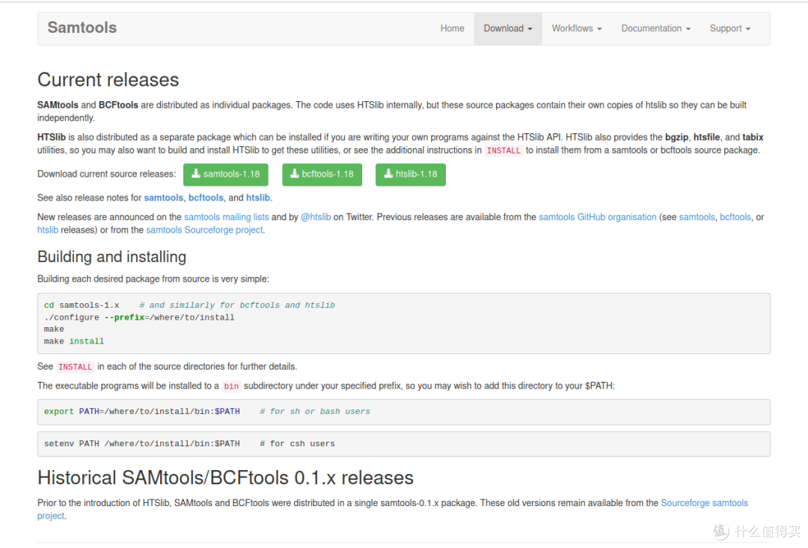This screenshot has height=548, width=808.
Task: Click the htslib releases link
Action: pos(48,230)
